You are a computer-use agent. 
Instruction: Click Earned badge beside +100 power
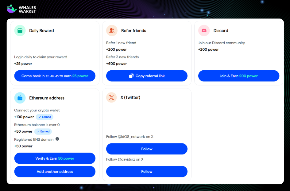coord(44,117)
